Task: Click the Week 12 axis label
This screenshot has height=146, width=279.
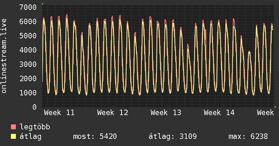Action: [112, 113]
